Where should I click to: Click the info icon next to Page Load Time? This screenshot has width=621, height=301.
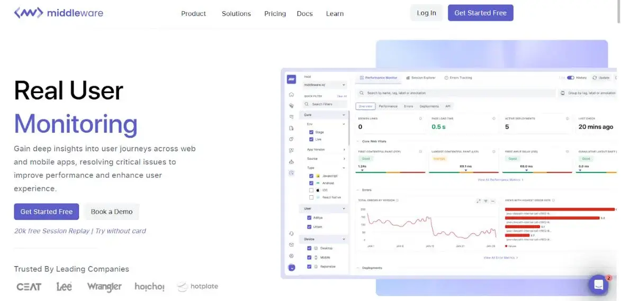pos(494,118)
